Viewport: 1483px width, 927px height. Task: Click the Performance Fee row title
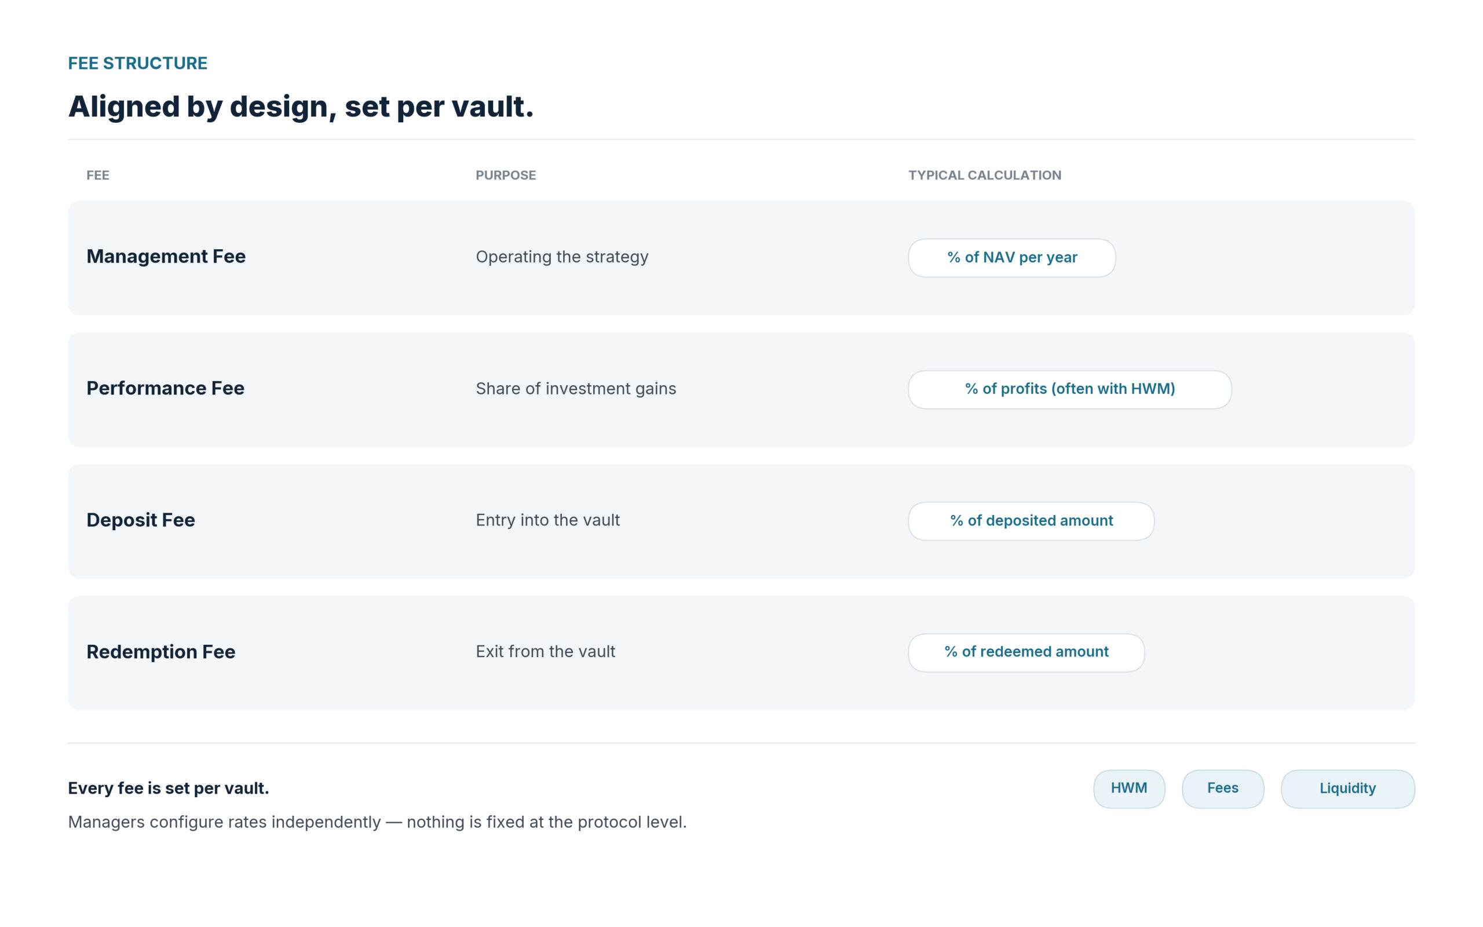coord(166,388)
